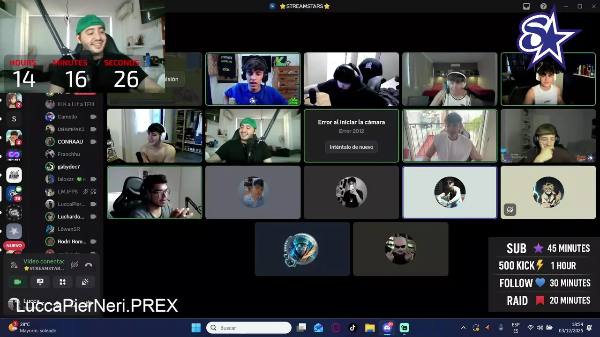Open Task View on taskbar
Viewport: 600px width, 337px height.
301,328
